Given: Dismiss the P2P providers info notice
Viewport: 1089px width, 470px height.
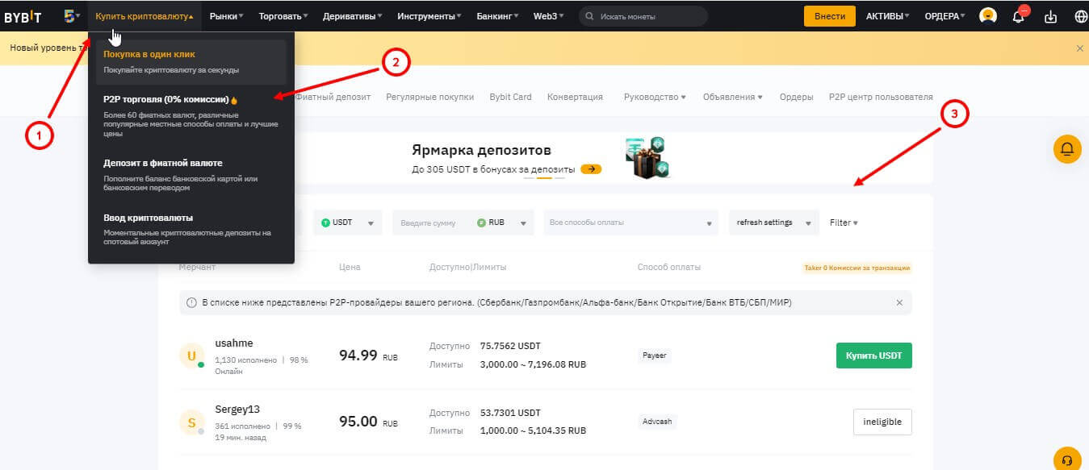Looking at the screenshot, I should pos(899,302).
